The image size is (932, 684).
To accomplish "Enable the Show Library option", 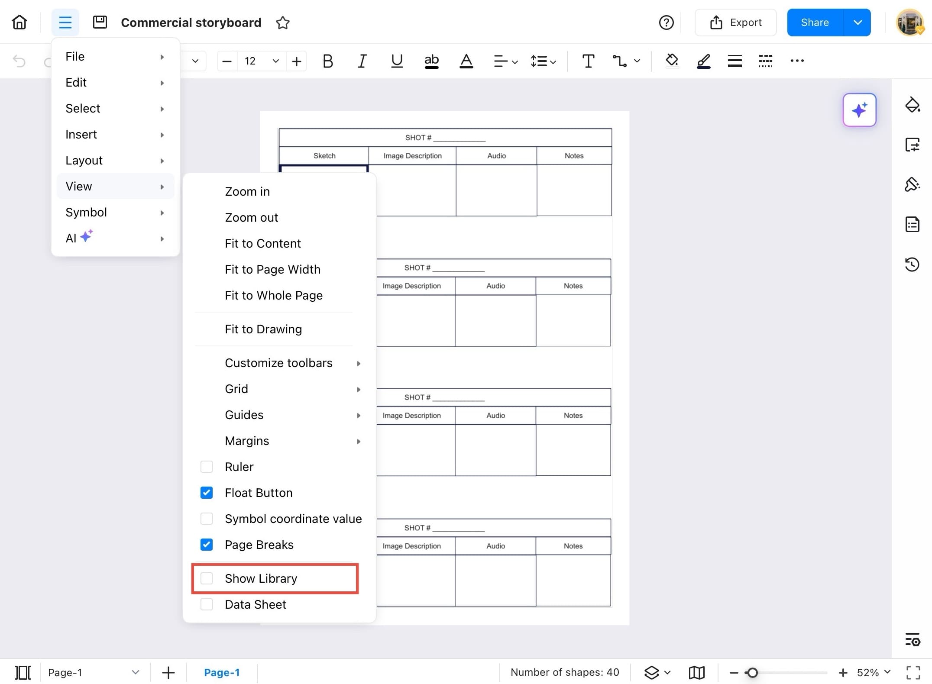I will (207, 578).
